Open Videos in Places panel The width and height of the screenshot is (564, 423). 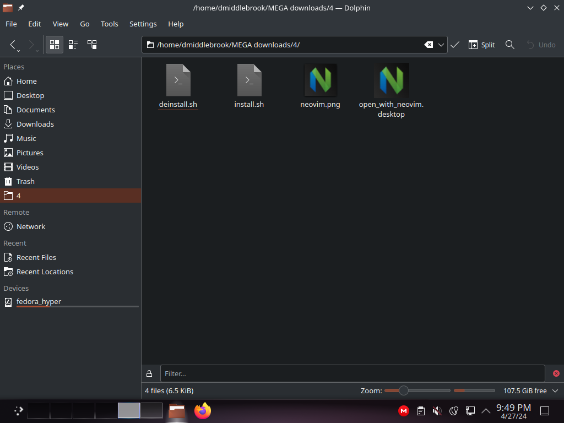point(70,167)
